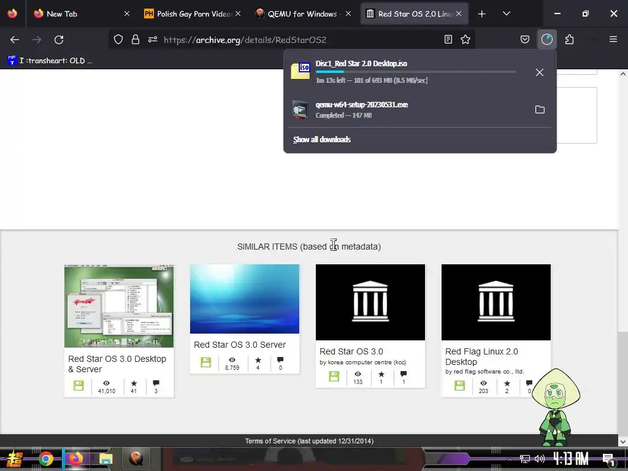Image resolution: width=628 pixels, height=471 pixels.
Task: Click the download progress bar for the iso
Action: point(416,72)
